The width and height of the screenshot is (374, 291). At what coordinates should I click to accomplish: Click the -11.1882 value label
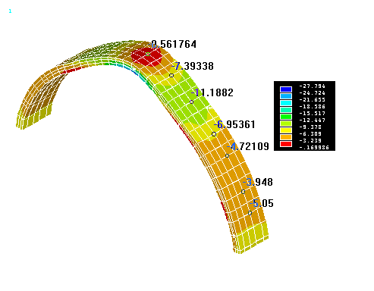212,92
